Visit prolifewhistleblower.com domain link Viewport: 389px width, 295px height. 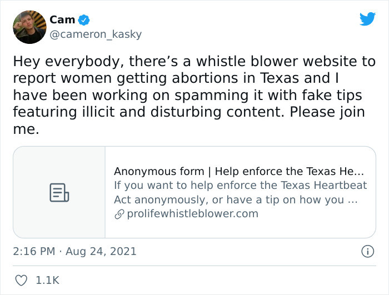[x=192, y=214]
